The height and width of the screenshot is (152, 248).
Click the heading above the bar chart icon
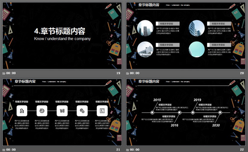coord(22,102)
